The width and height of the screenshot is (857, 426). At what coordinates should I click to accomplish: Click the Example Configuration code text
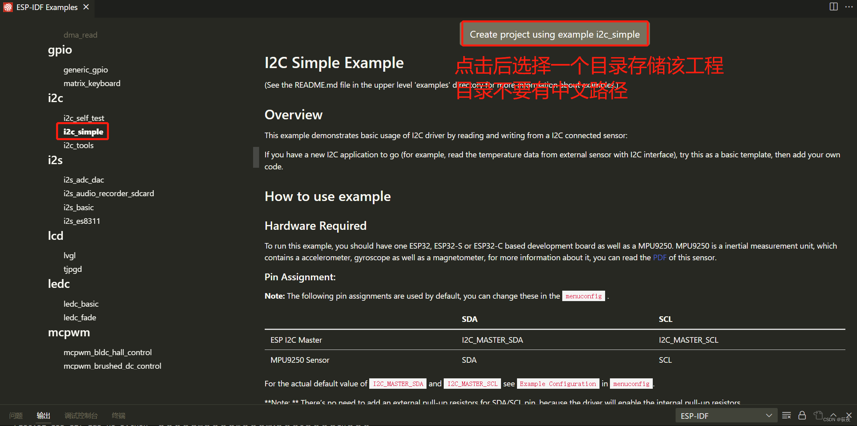(x=558, y=384)
